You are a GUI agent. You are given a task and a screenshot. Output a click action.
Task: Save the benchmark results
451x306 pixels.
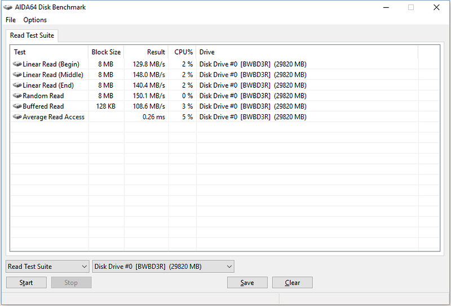(247, 282)
